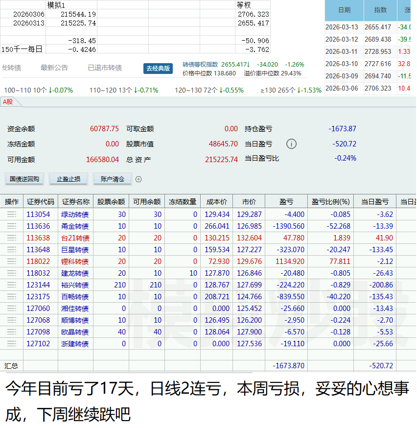
Task: Sort by the 市价 column header
Action: tap(249, 202)
